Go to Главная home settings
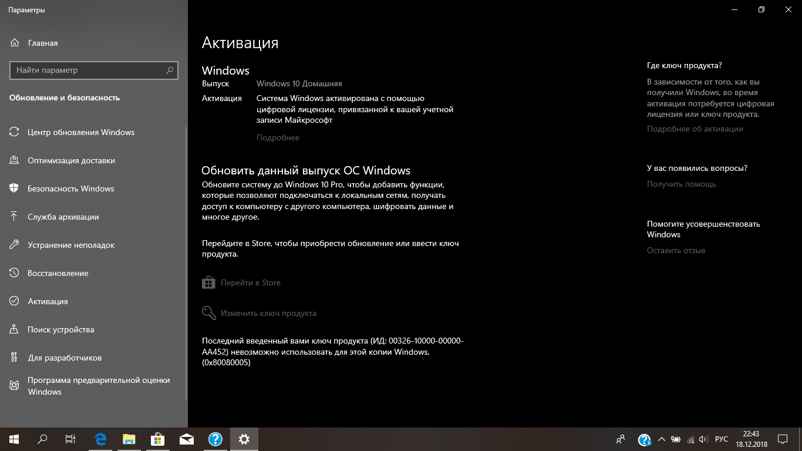 point(42,43)
